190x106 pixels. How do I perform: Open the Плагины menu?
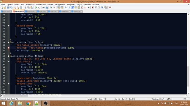(87, 5)
